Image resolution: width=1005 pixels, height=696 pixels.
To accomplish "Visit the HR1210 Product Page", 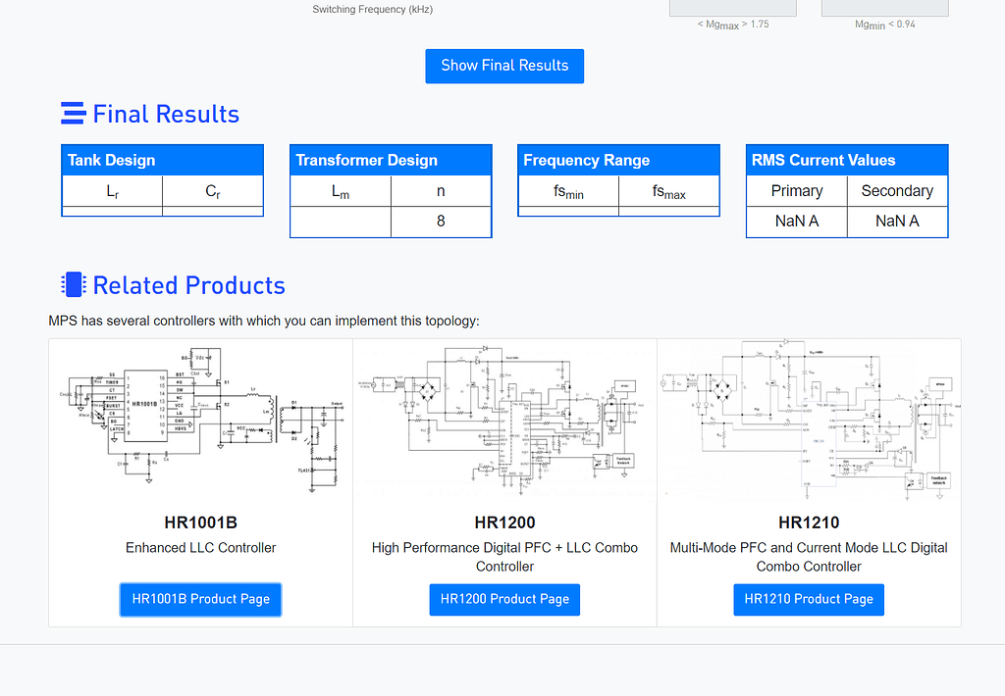I will pos(809,599).
